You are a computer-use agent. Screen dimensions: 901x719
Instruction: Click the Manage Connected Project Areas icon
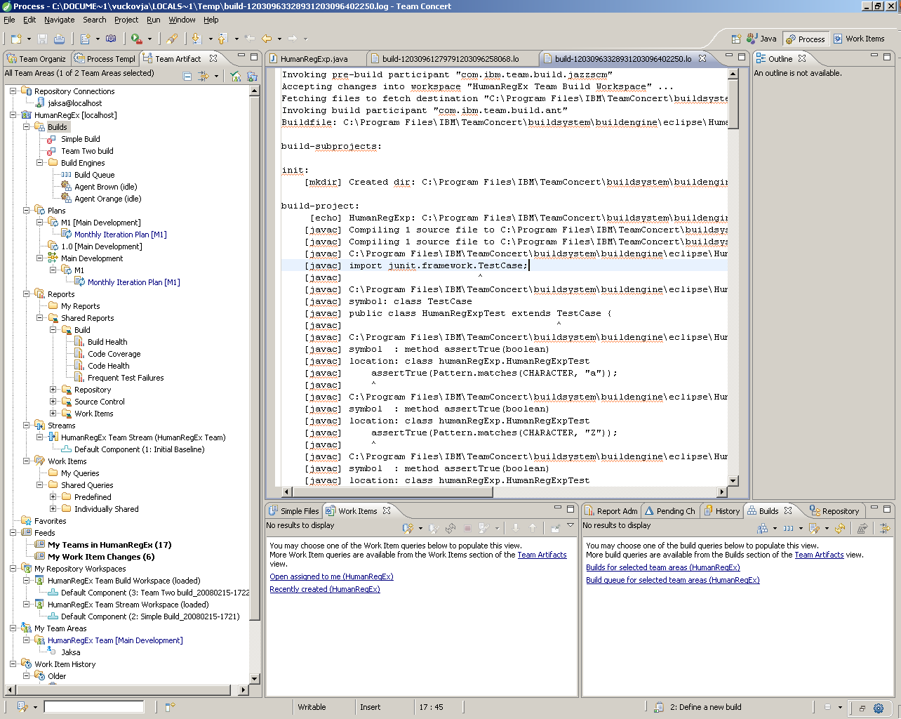pyautogui.click(x=236, y=76)
